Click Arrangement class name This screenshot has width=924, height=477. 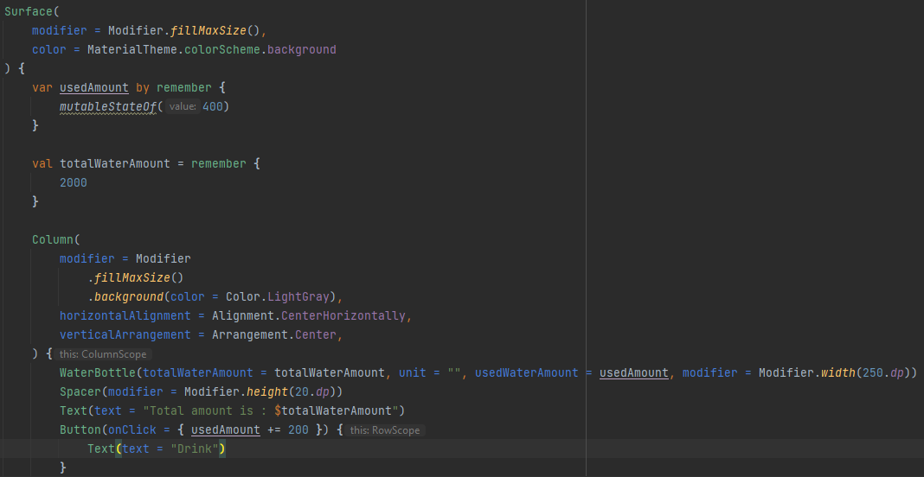(x=250, y=334)
